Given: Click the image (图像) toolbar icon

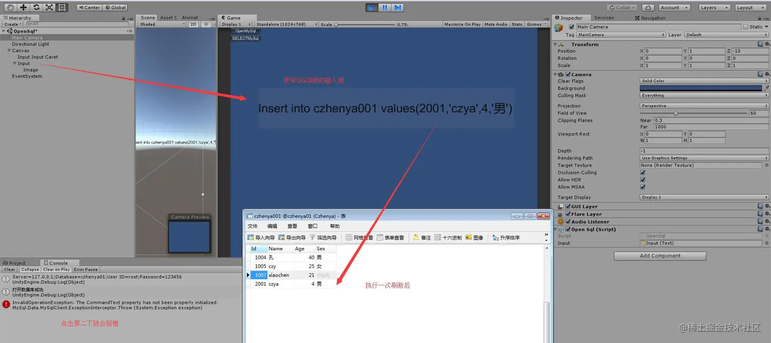Looking at the screenshot, I should (474, 238).
